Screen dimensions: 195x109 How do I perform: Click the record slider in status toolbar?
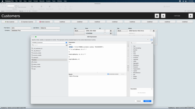(x=11, y=7)
